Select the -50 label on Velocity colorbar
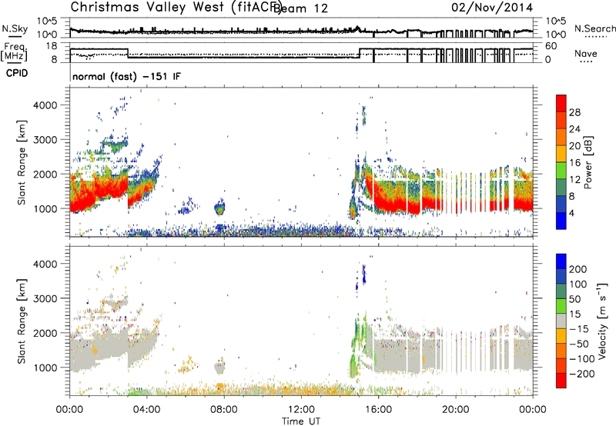Screen dimensions: 616x426 (578, 344)
